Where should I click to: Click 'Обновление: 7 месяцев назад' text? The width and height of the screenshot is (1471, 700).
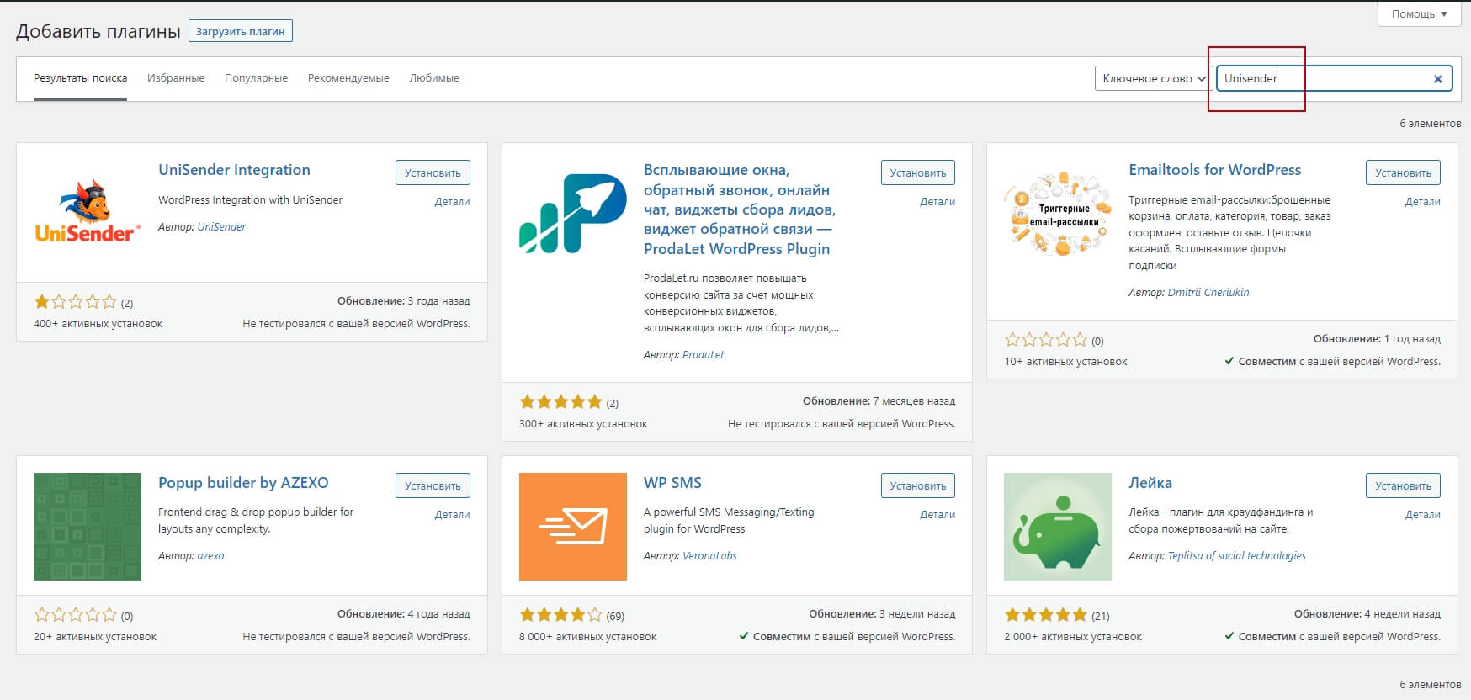[x=879, y=401]
